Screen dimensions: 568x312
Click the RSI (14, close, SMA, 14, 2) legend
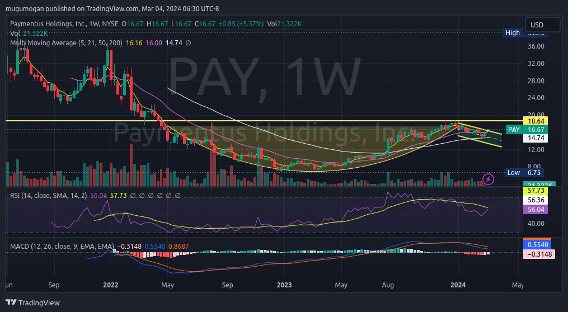pyautogui.click(x=49, y=196)
